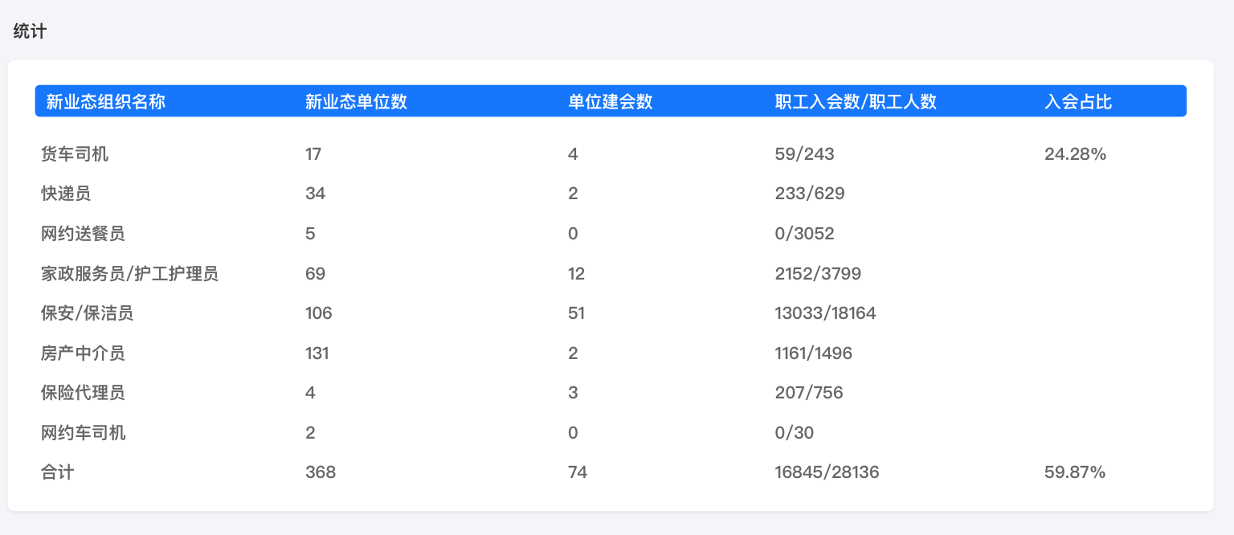Click the 24.28% value for 货车司机

pyautogui.click(x=1075, y=154)
